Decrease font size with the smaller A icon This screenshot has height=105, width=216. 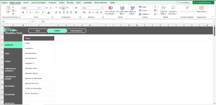[51, 8]
